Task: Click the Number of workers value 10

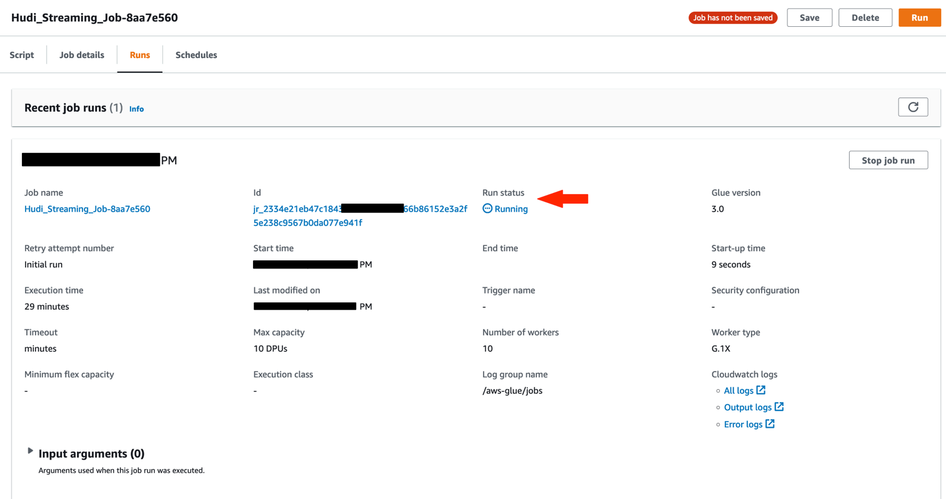Action: [487, 348]
